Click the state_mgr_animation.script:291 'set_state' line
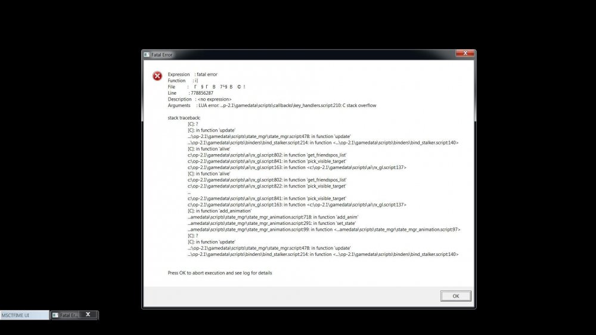Image resolution: width=596 pixels, height=335 pixels. point(271,223)
